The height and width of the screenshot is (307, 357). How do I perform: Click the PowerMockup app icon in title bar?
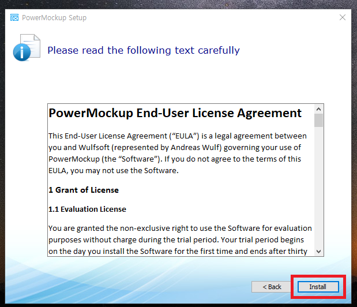coord(14,17)
